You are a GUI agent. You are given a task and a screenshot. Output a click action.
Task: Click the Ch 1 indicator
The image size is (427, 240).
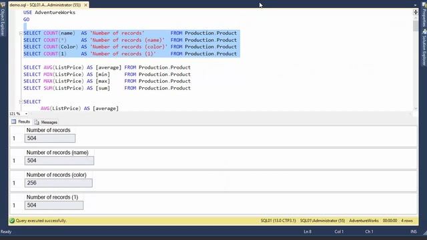369,231
